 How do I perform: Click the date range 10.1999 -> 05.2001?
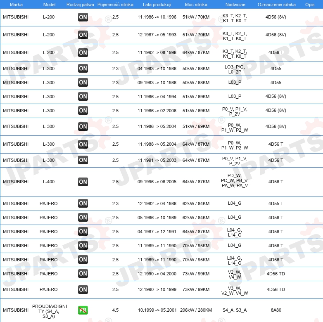(157, 310)
